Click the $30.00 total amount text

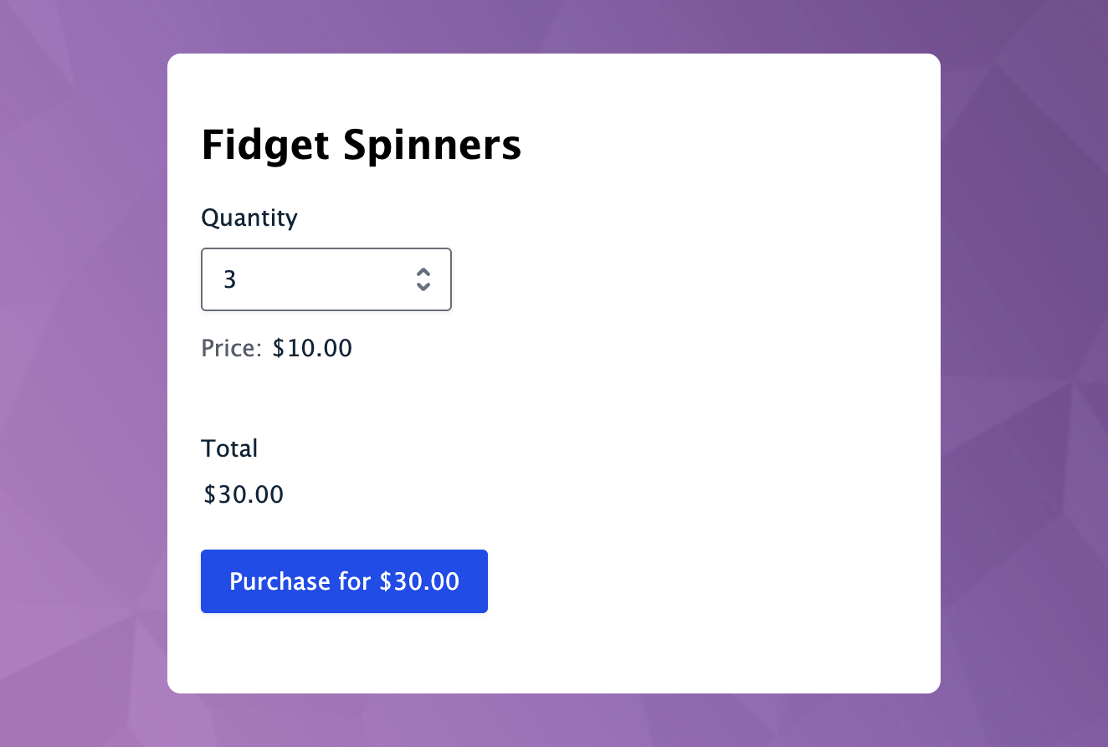tap(244, 495)
